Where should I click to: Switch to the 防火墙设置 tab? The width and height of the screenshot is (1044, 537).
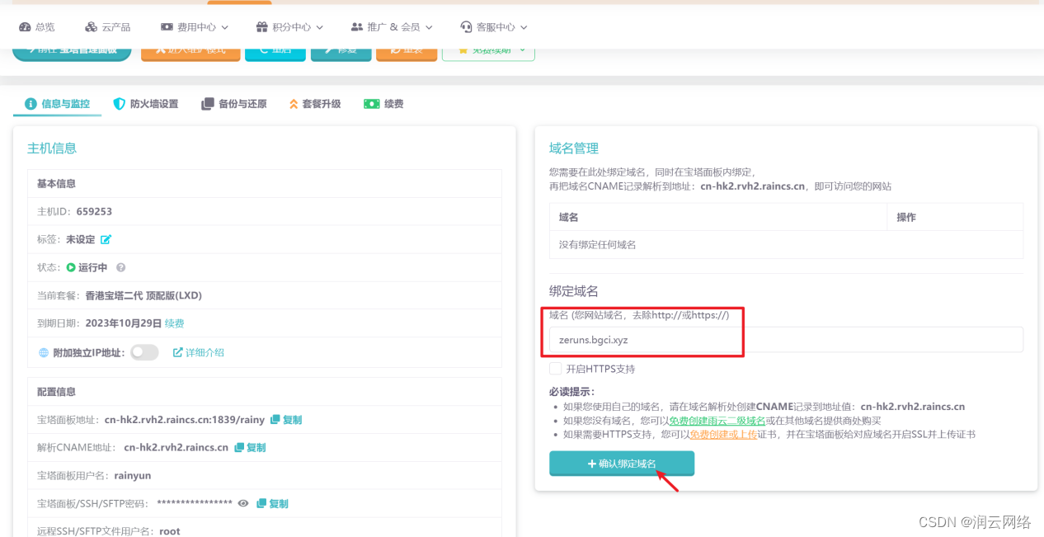coord(145,104)
